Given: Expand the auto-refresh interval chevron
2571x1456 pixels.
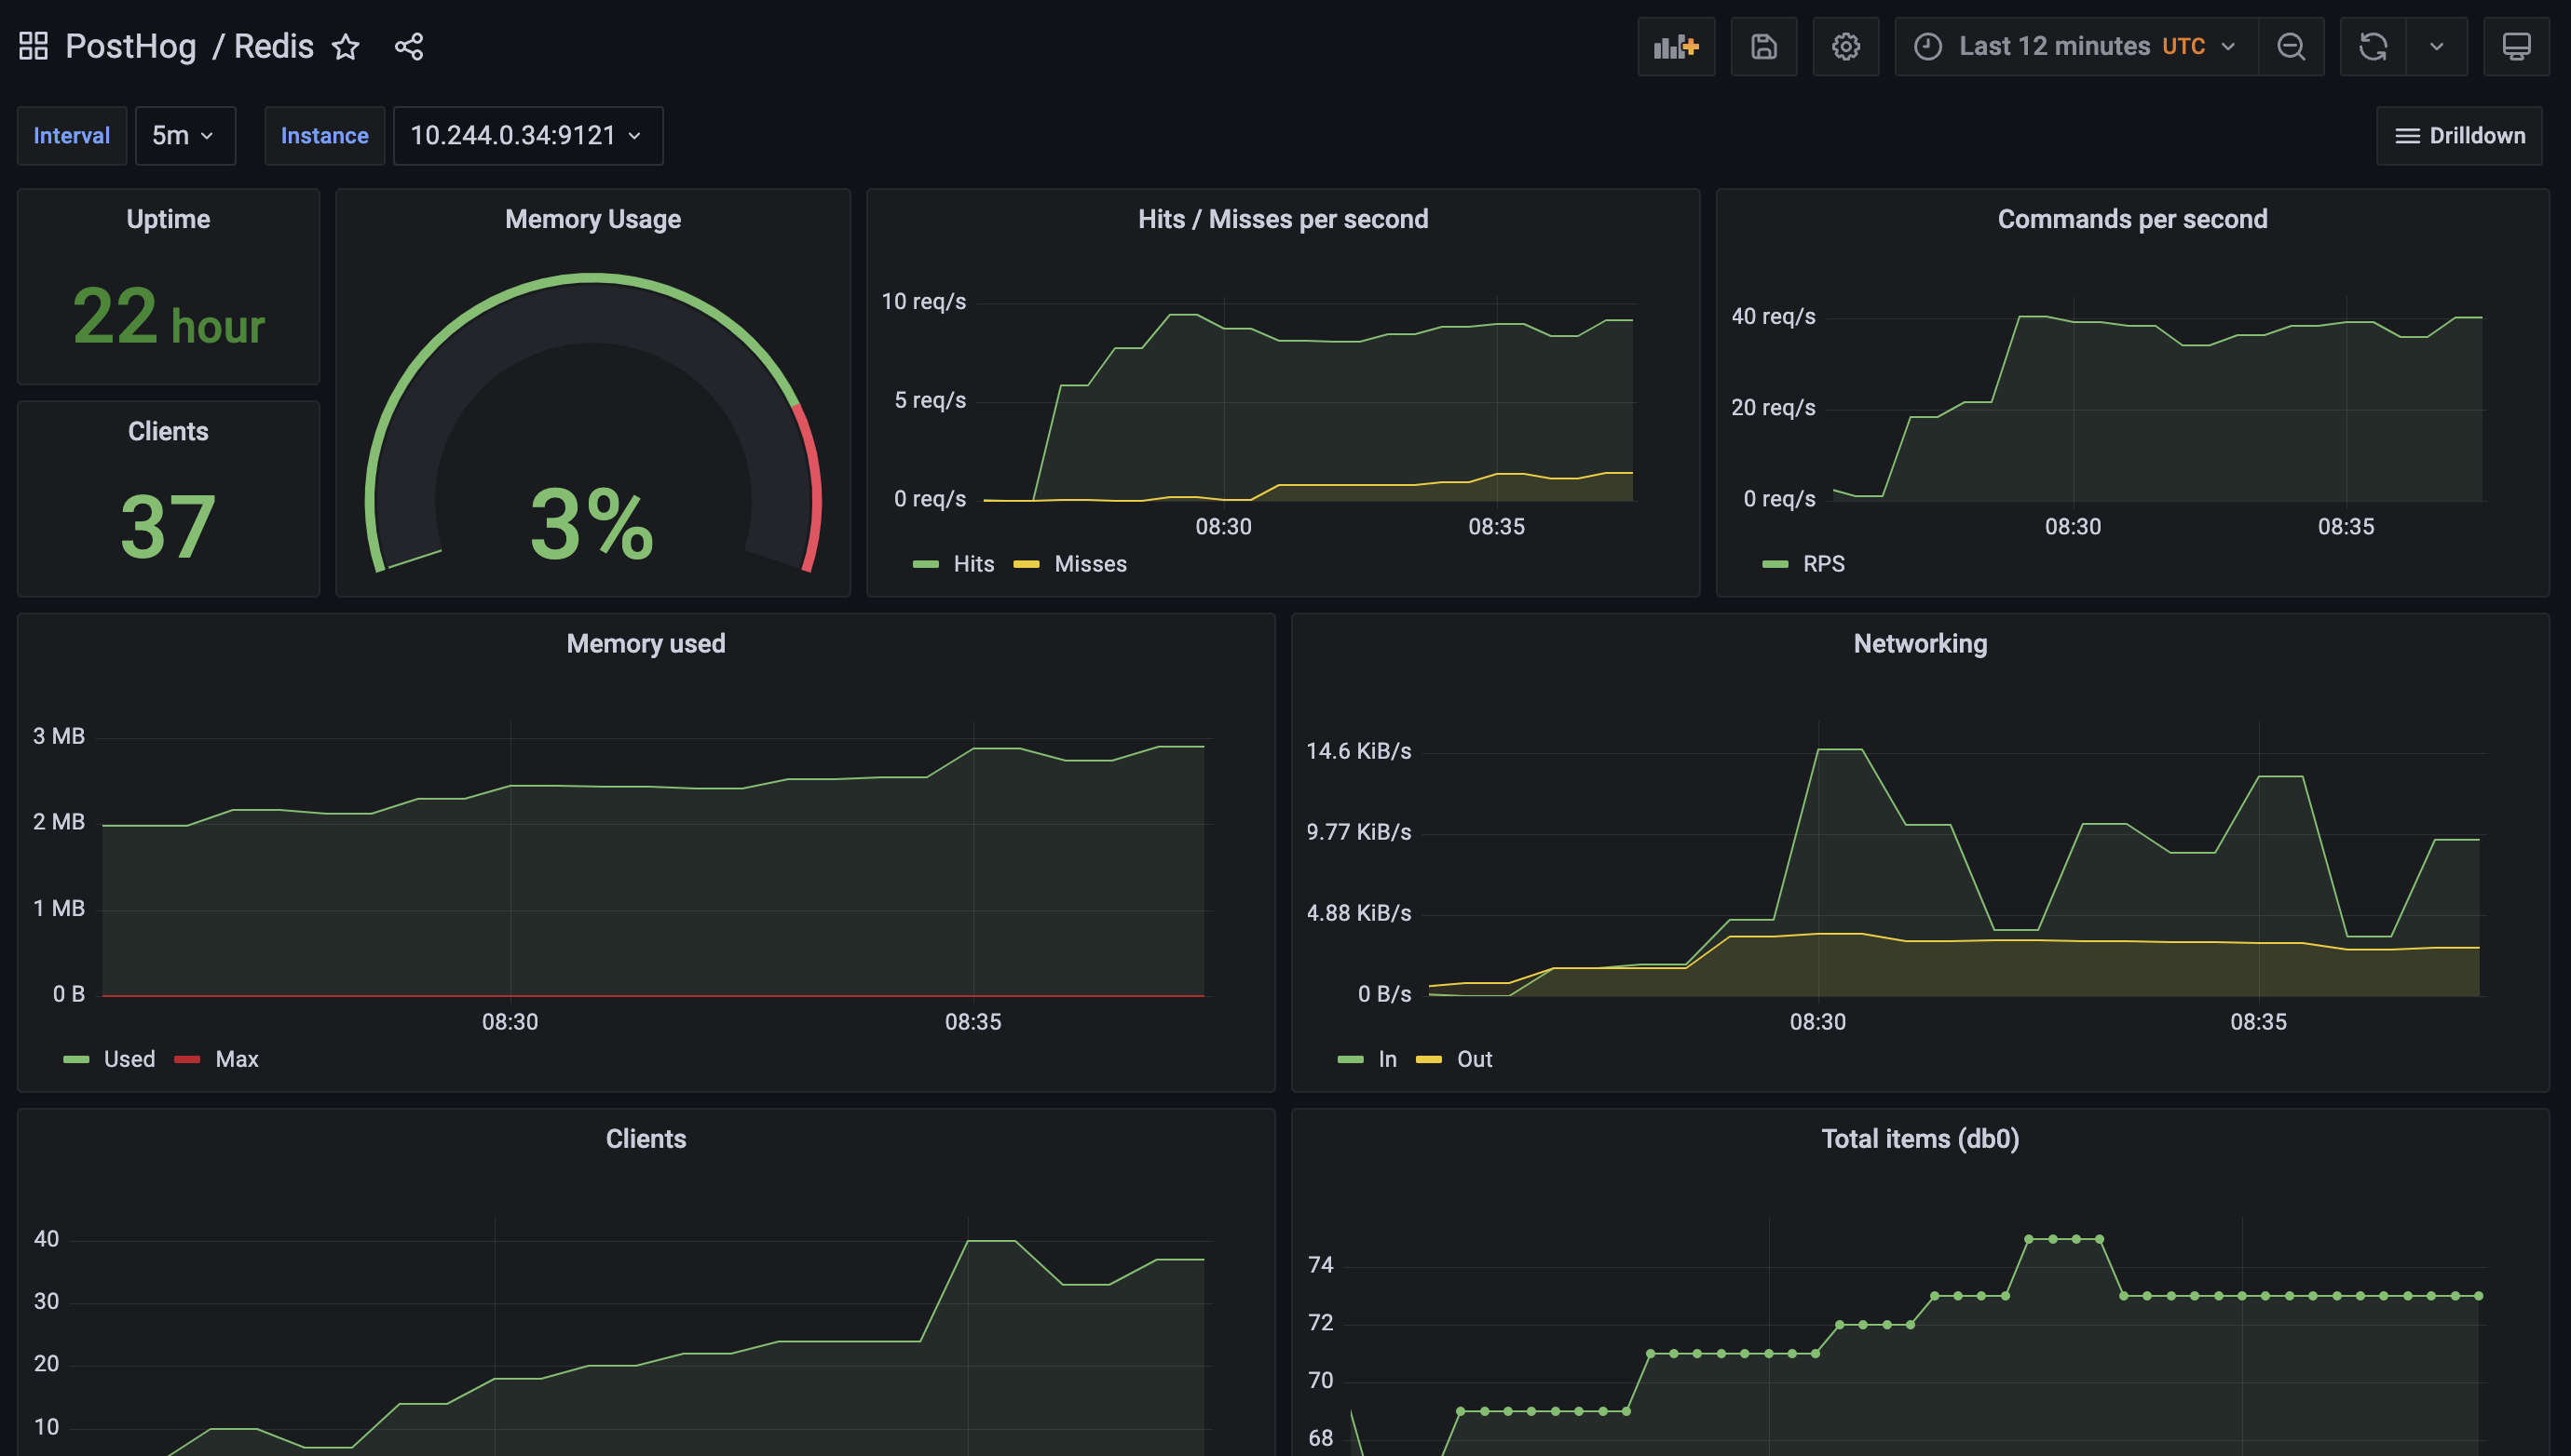Looking at the screenshot, I should coord(2437,46).
